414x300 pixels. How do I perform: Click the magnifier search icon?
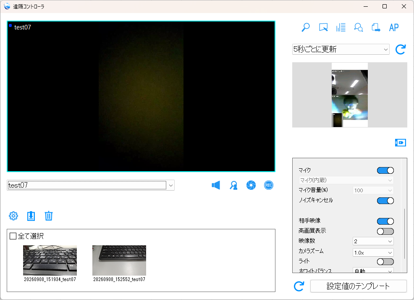(306, 27)
